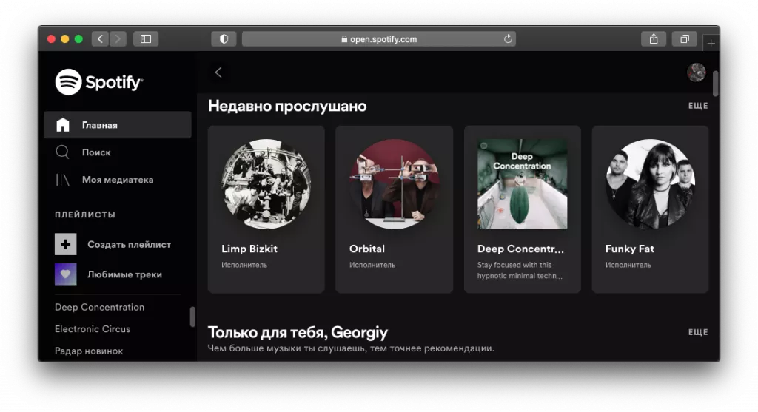Click the main page vertical scrollbar
Screen dimensions: 758x412
coord(716,84)
